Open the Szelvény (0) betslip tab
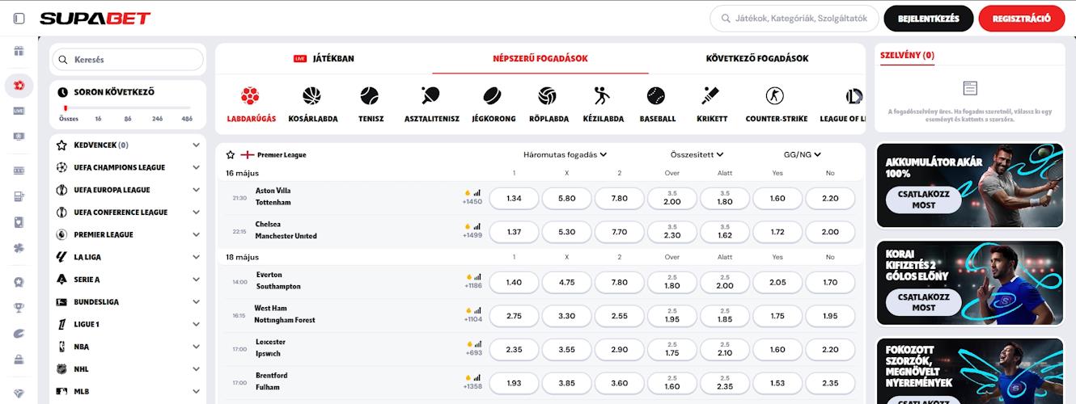The image size is (1076, 404). 907,56
